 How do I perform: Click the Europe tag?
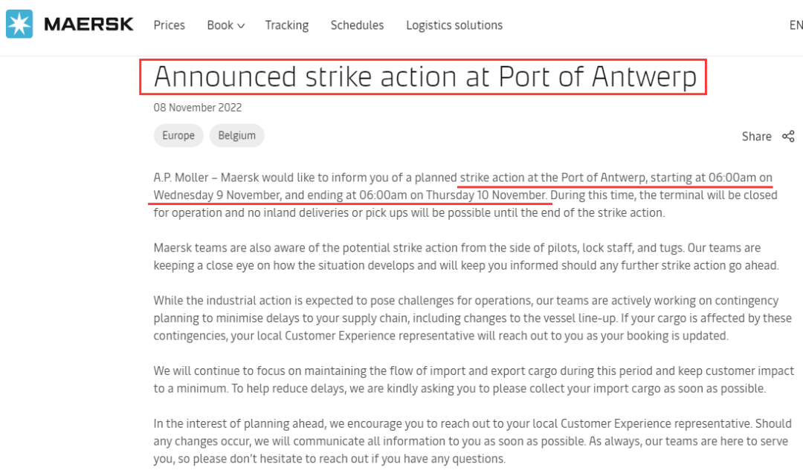point(178,135)
